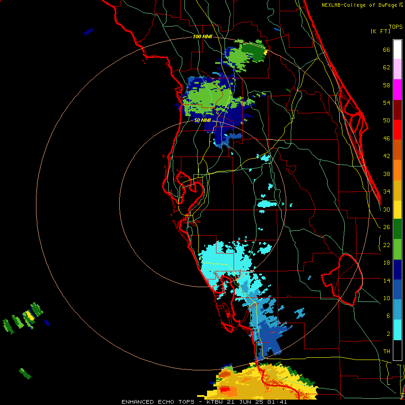Viewport: 405px width, 405px height.
Task: Select the dark green legend color swatch
Action: click(397, 229)
